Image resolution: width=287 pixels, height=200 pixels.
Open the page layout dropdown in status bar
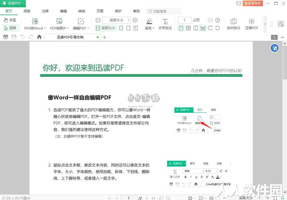pyautogui.click(x=202, y=198)
